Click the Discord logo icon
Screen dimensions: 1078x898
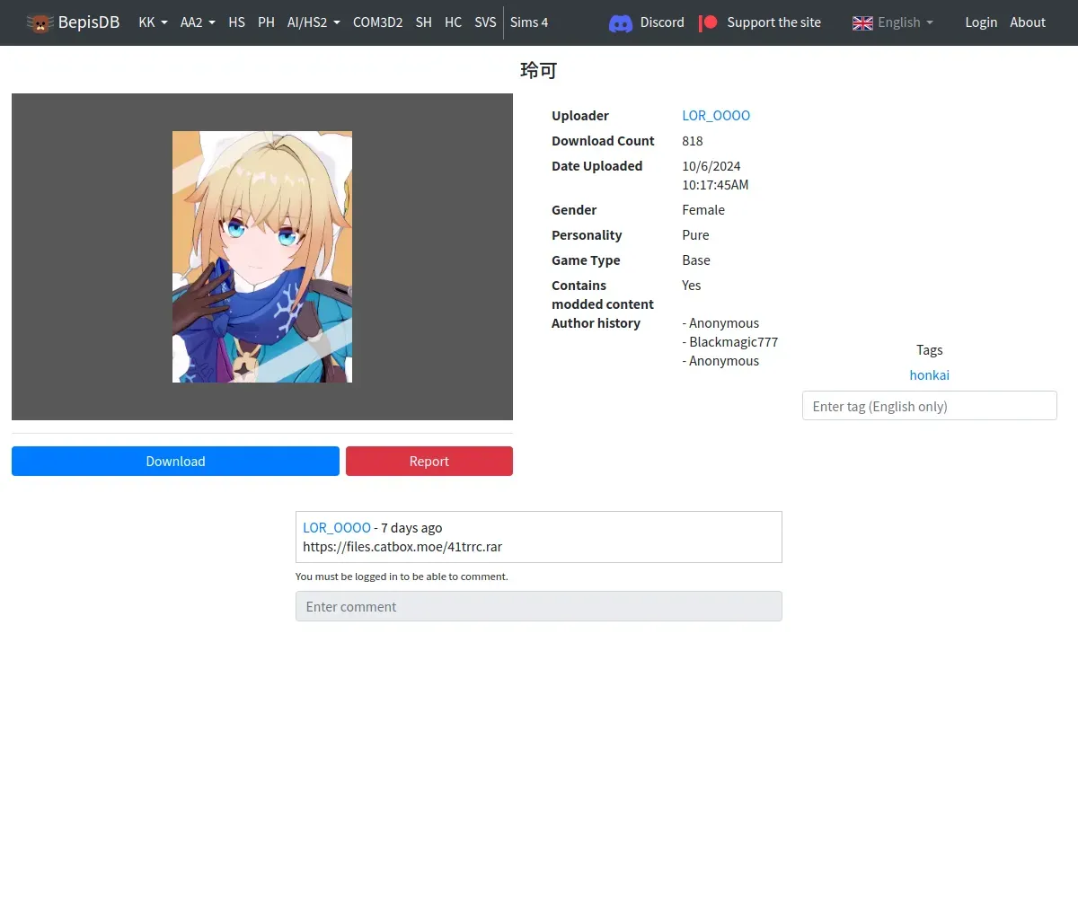(x=621, y=23)
